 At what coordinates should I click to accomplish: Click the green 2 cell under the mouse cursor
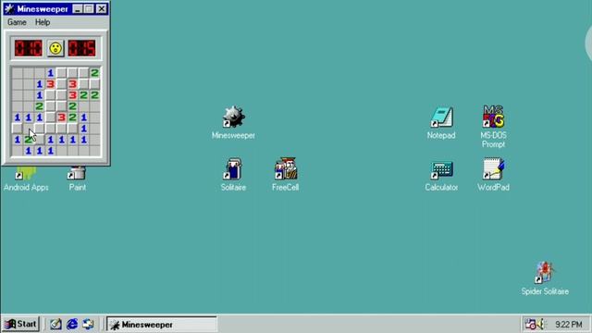[28, 140]
